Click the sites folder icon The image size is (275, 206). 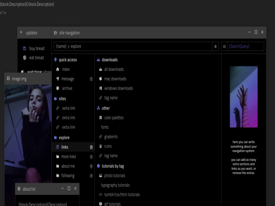56,99
